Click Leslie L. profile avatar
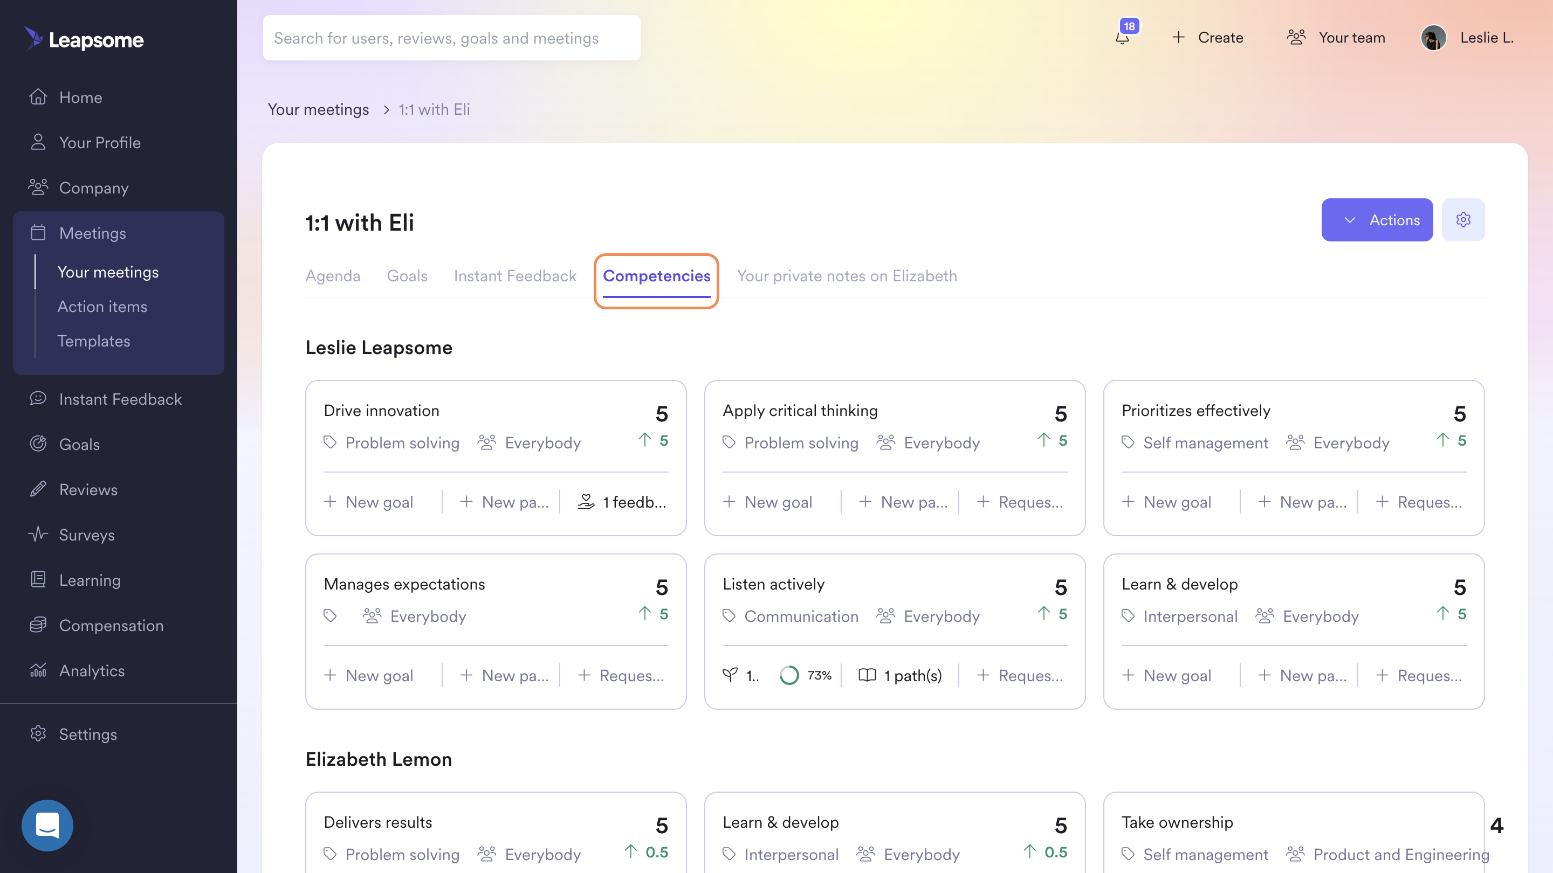 click(1434, 37)
